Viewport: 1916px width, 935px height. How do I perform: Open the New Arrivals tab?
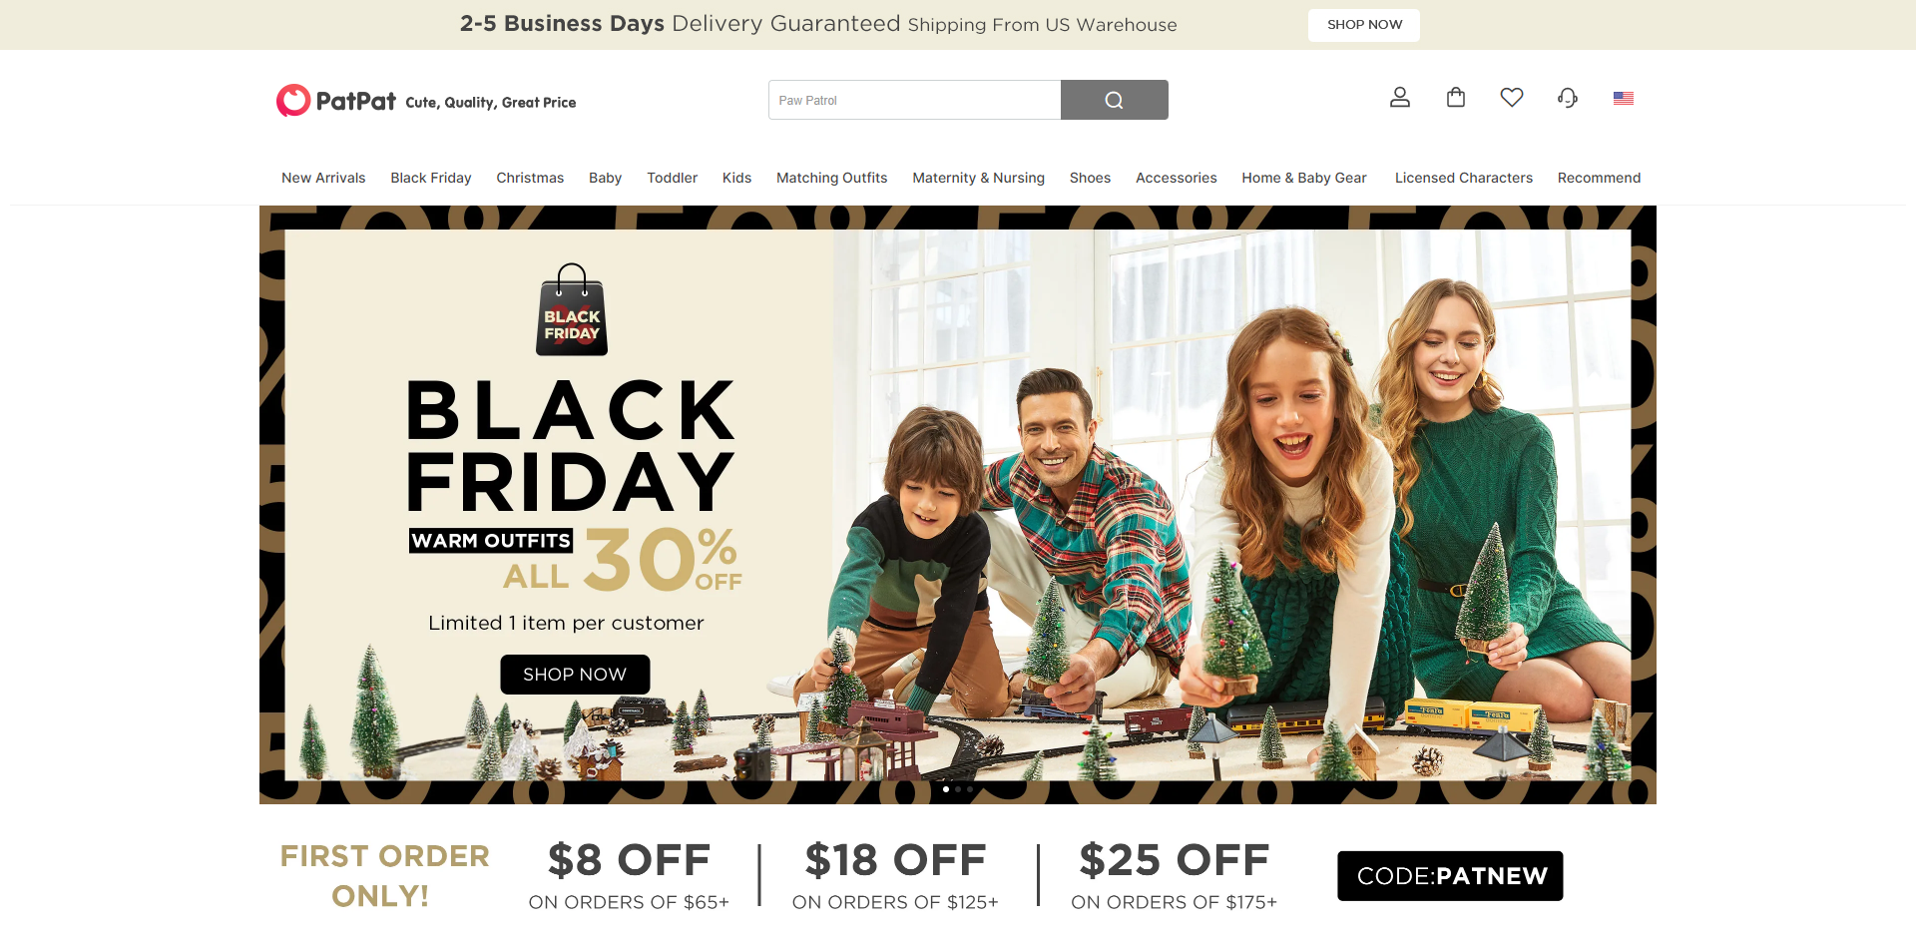(x=323, y=178)
